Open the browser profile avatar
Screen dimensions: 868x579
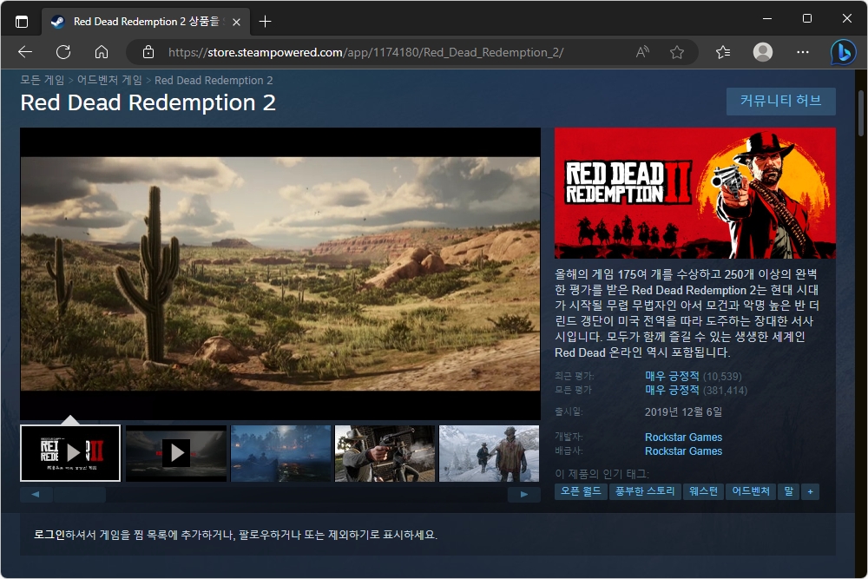click(763, 52)
